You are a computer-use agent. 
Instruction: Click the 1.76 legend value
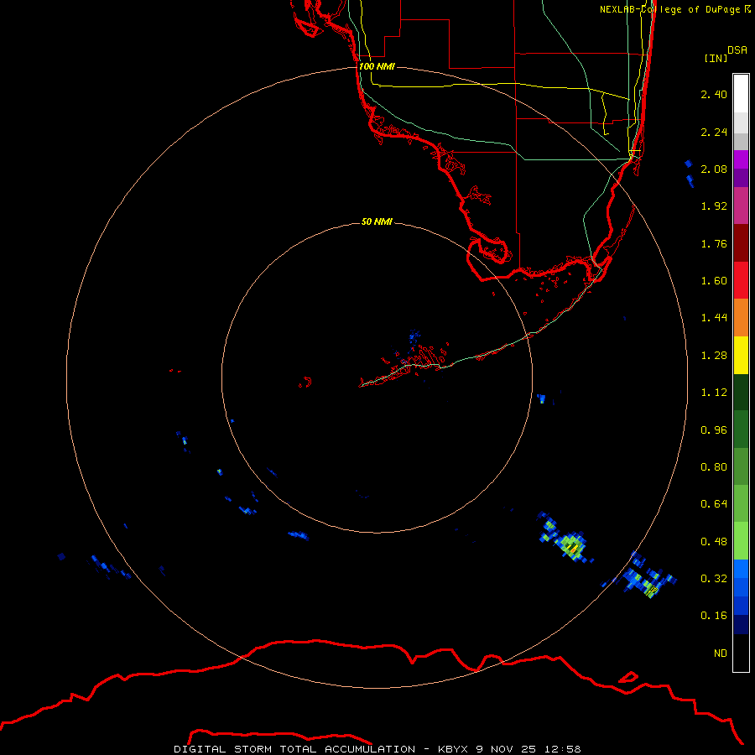[714, 243]
